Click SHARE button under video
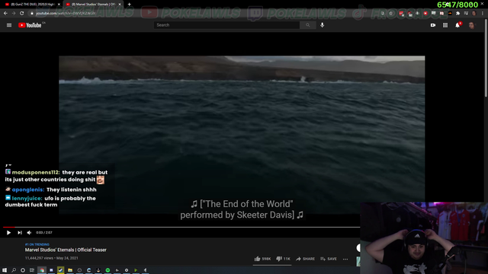This screenshot has width=488, height=274. tap(305, 259)
